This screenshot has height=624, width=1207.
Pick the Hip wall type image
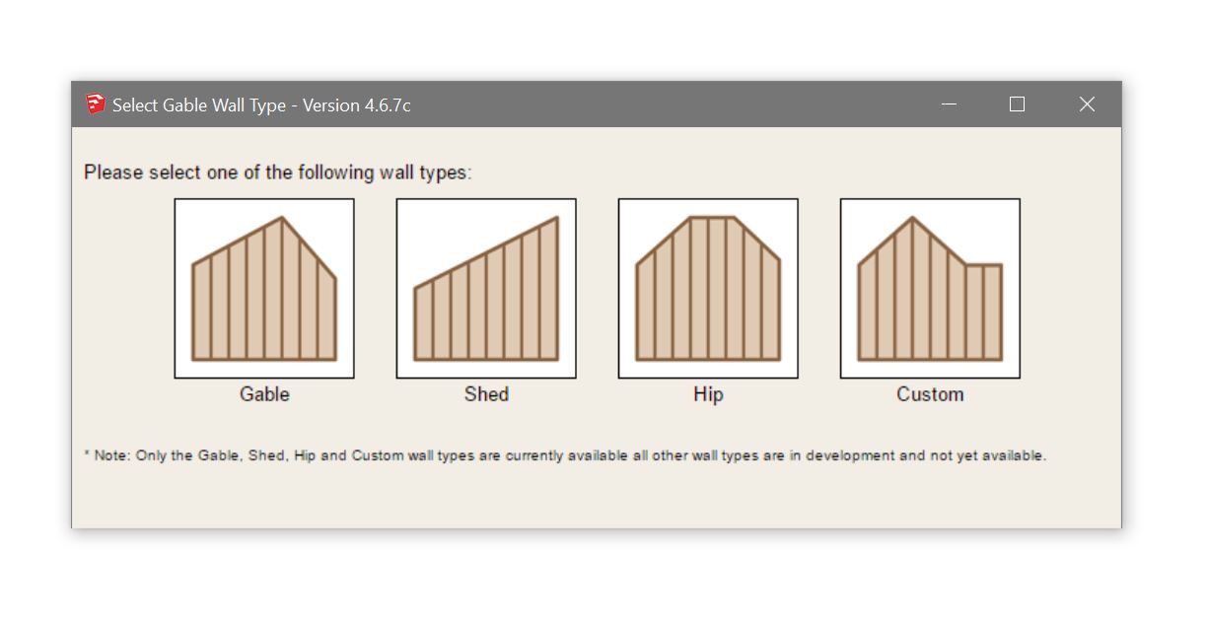point(708,289)
